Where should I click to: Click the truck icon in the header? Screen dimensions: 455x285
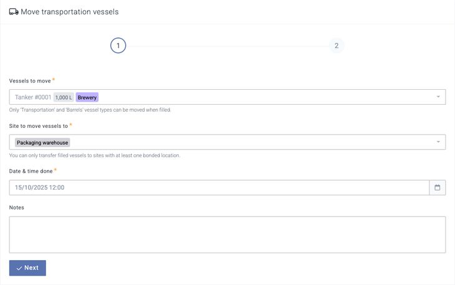tap(14, 11)
